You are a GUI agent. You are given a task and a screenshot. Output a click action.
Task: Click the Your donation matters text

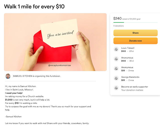pos(132,90)
